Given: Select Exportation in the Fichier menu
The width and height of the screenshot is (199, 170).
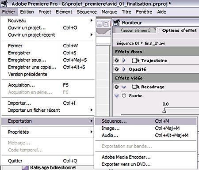Looking at the screenshot, I should coord(48,121).
